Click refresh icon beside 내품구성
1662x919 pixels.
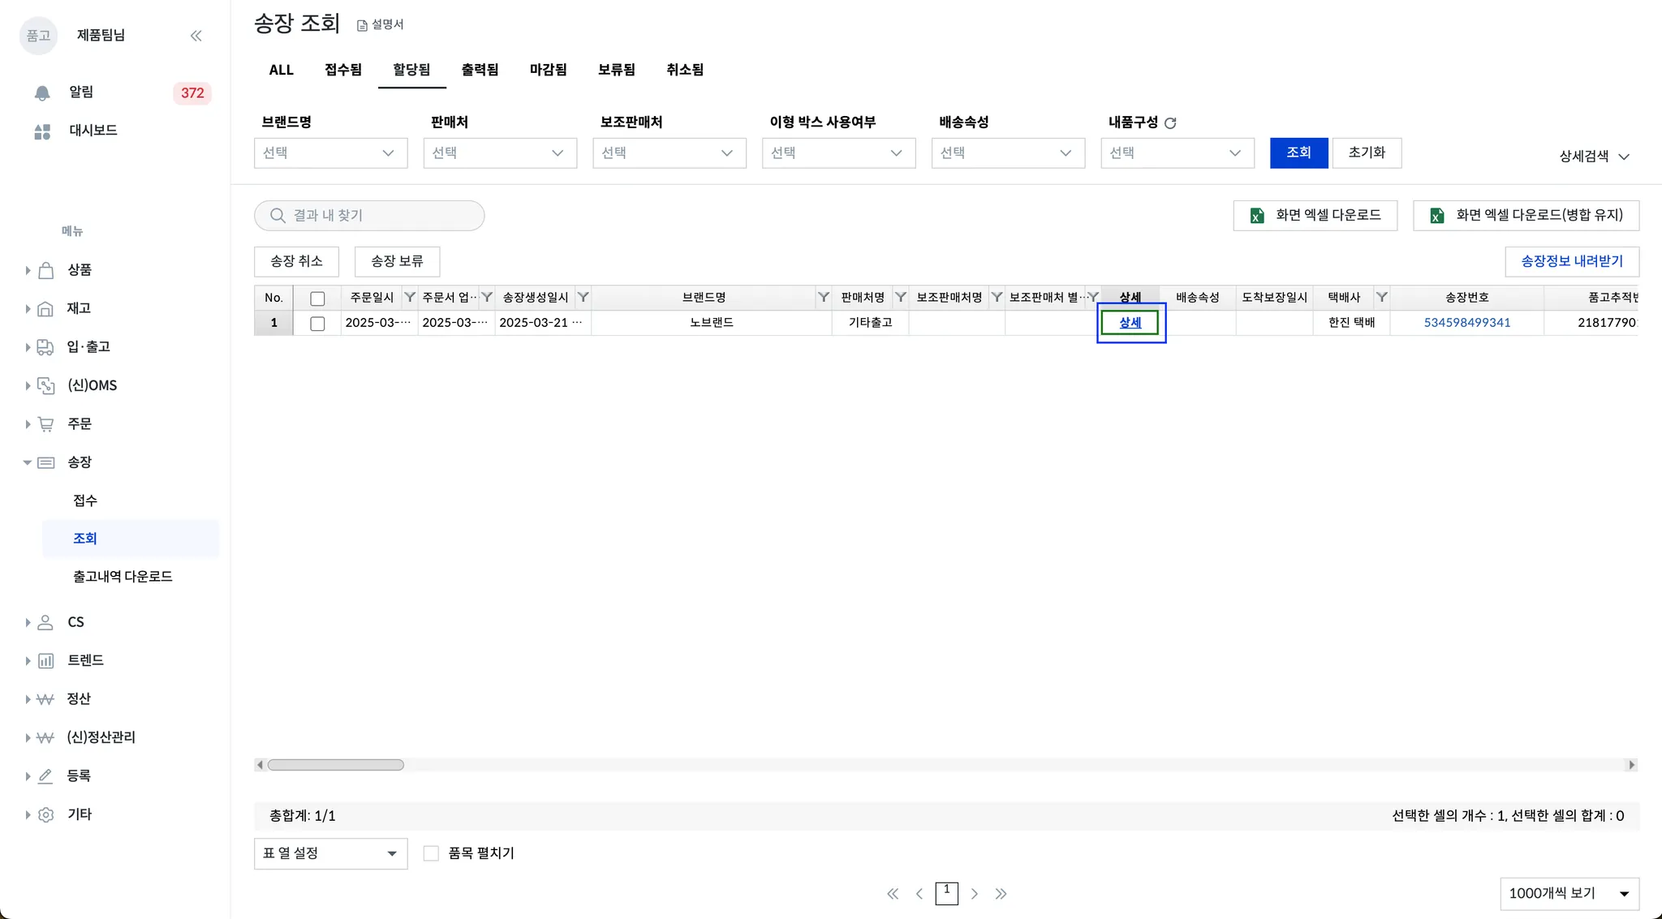[1170, 123]
